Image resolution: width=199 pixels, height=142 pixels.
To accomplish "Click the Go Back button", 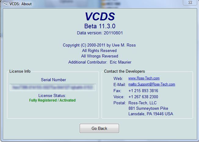I will (x=99, y=128).
